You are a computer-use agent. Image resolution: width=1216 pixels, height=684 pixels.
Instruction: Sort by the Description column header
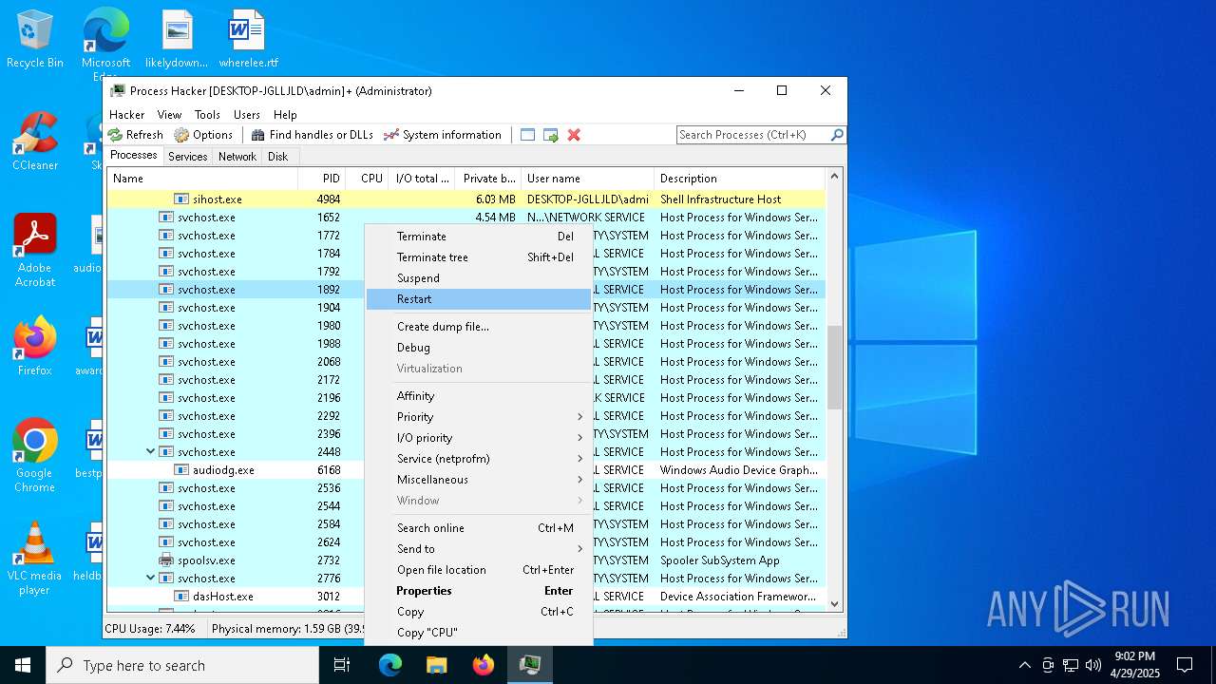point(739,179)
